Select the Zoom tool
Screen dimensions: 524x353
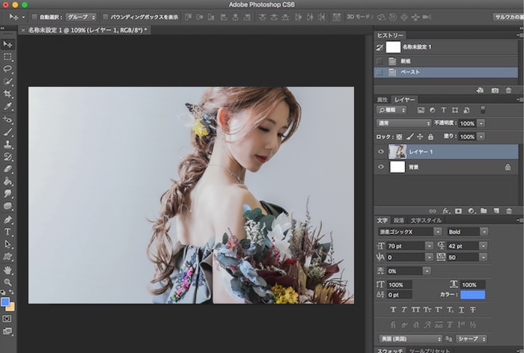click(7, 282)
